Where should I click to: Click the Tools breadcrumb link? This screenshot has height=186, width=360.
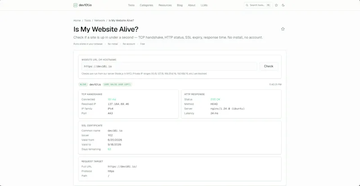(x=87, y=20)
